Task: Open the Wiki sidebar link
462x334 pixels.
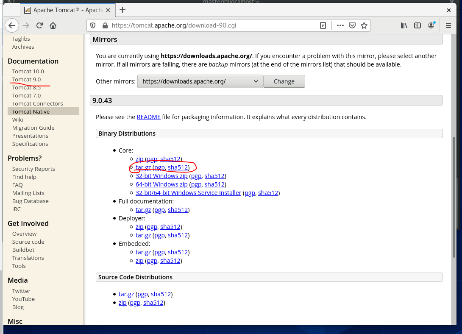Action: 17,120
